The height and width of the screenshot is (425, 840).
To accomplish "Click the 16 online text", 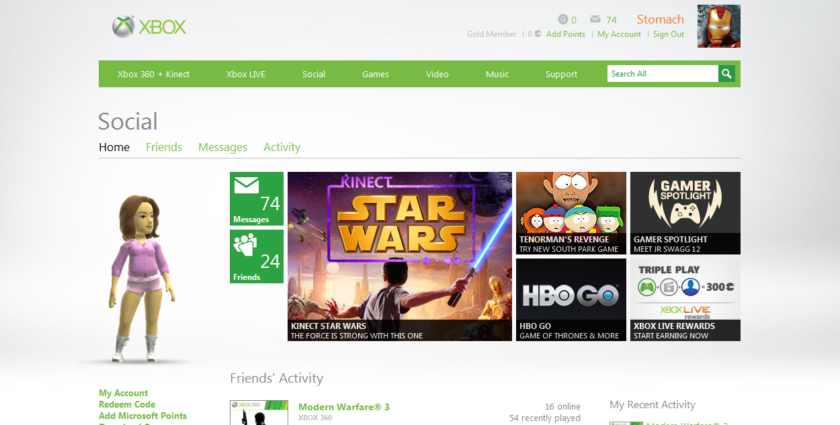I will tap(562, 407).
